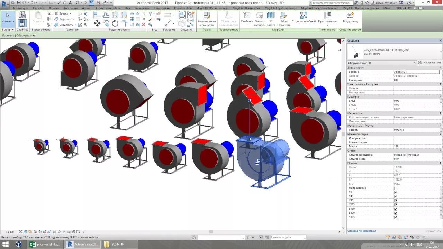The width and height of the screenshot is (443, 249).
Task: Toggle the Направление checkbox
Action: 396,188
